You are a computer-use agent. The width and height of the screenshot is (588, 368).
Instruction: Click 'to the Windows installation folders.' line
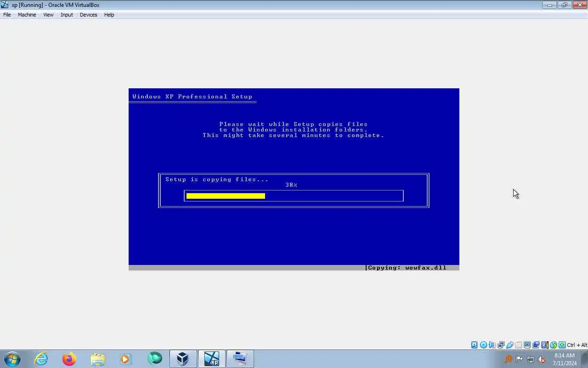point(294,130)
